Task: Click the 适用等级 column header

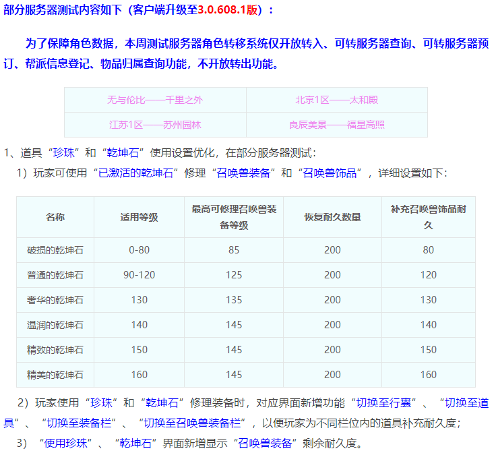Action: click(139, 217)
